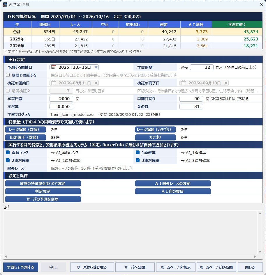Uncheck the 1着確率 target checkbox

coord(138,152)
